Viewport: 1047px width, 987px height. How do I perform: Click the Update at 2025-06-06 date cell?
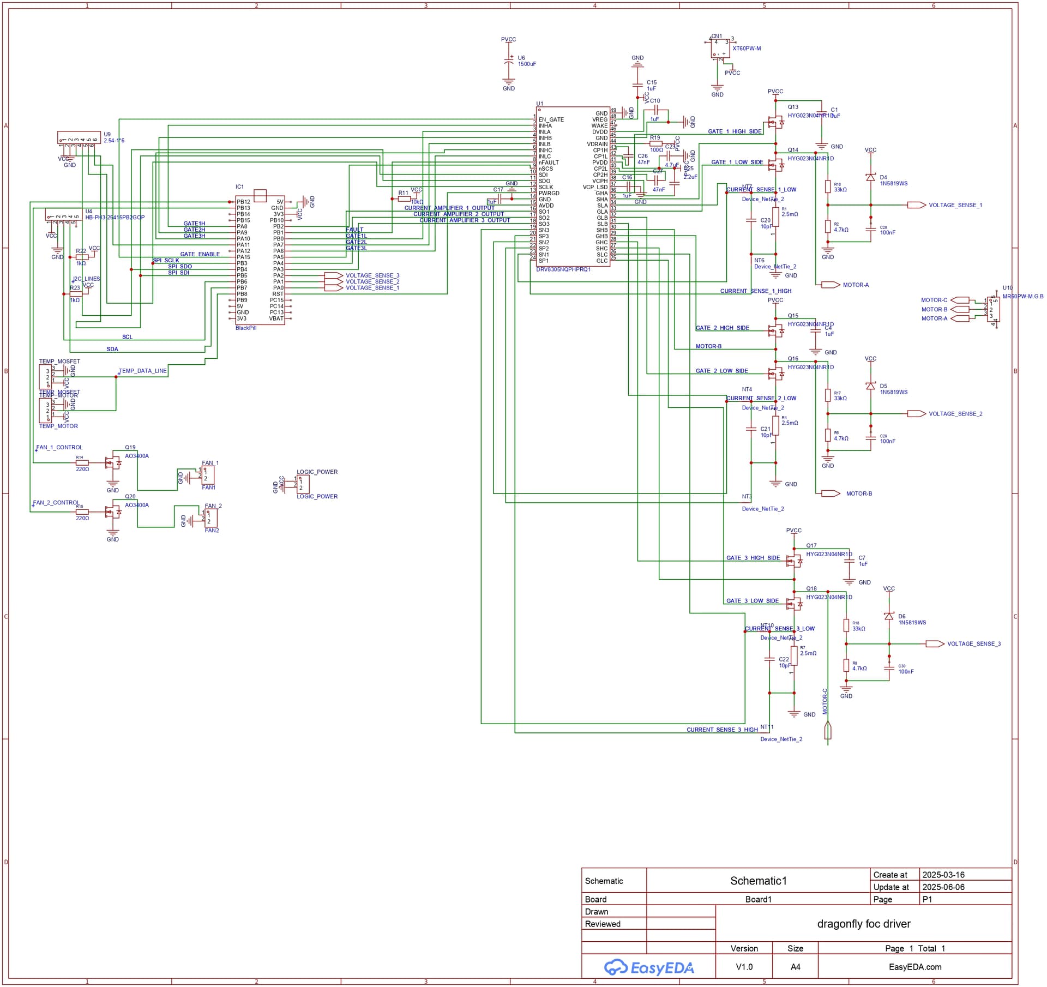coord(943,887)
